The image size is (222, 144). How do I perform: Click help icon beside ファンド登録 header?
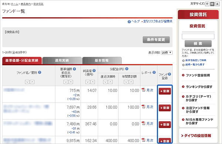coord(169,74)
